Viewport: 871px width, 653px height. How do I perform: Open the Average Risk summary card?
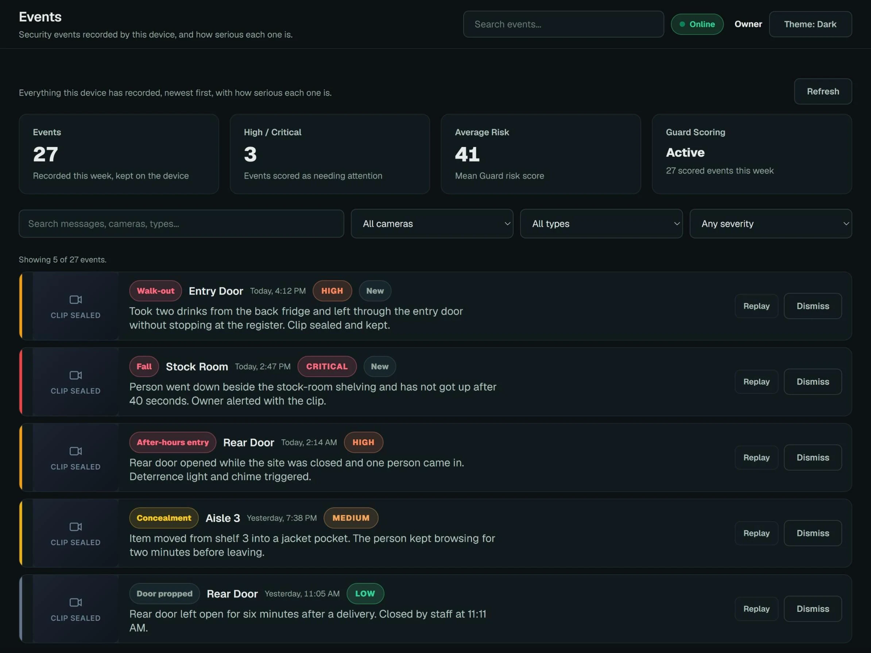pos(541,154)
